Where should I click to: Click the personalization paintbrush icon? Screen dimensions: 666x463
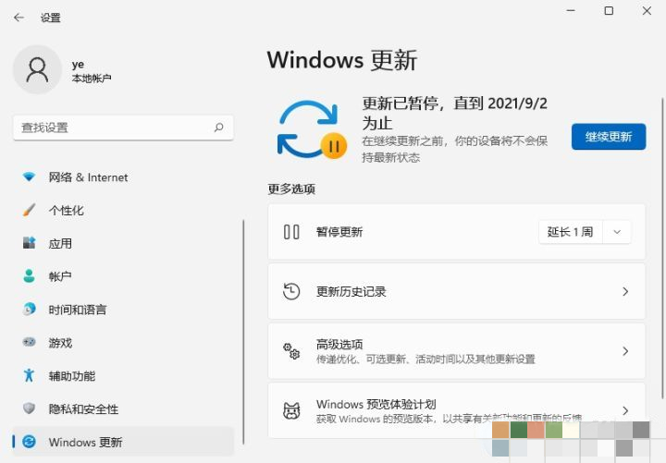[29, 210]
